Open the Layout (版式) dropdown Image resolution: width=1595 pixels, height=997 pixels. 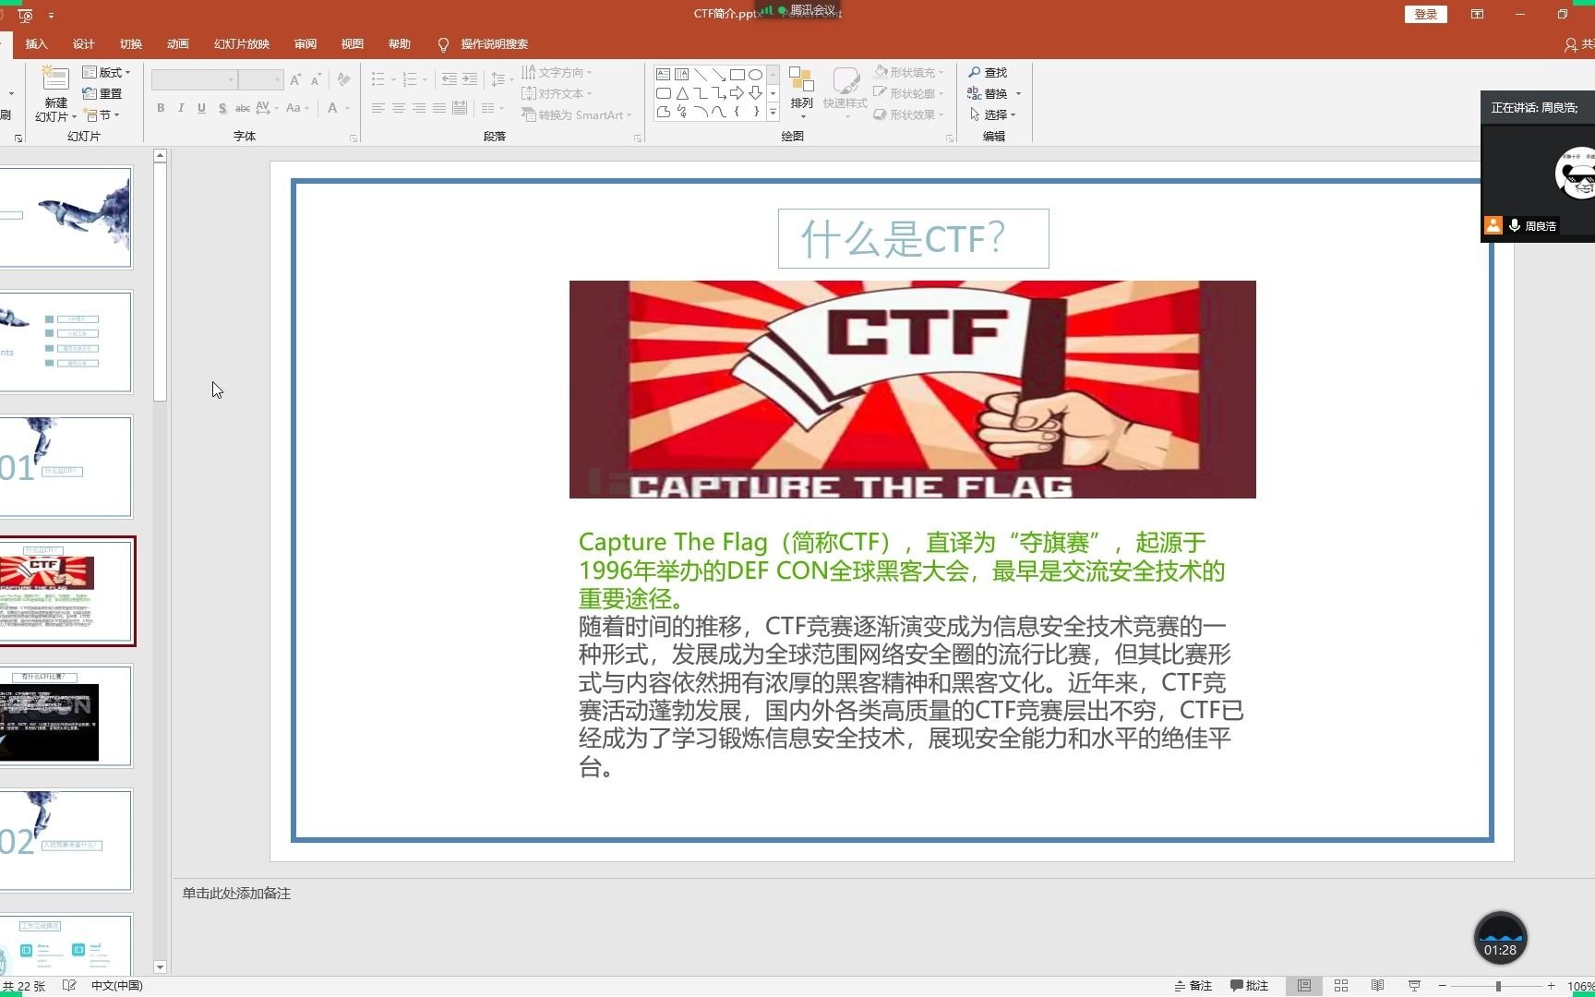click(107, 72)
